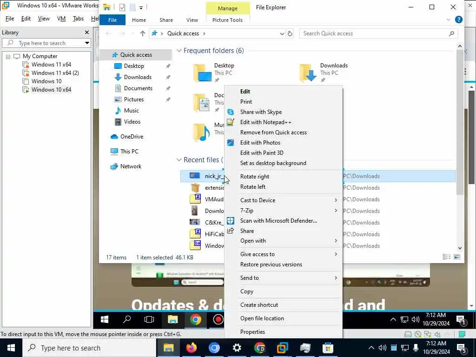This screenshot has width=476, height=357.
Task: Open address bar history dropdown
Action: tap(282, 33)
